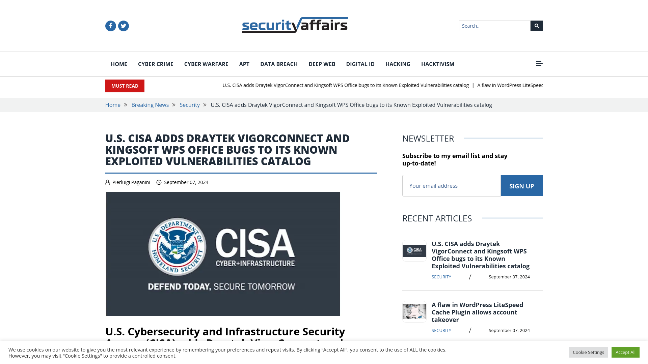This screenshot has width=648, height=364.
Task: Click the Accept All cookies button
Action: 625,352
